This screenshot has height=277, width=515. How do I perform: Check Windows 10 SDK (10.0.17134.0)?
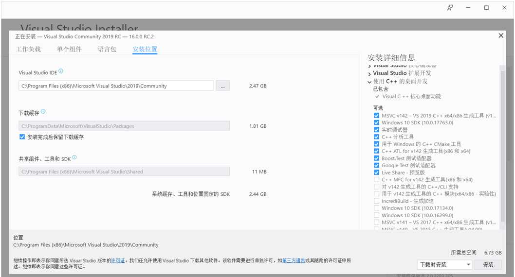pyautogui.click(x=376, y=208)
